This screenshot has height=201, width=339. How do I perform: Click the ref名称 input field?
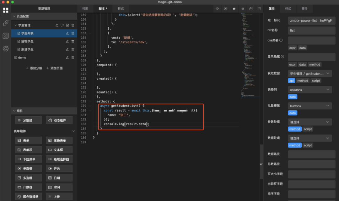[312, 31]
